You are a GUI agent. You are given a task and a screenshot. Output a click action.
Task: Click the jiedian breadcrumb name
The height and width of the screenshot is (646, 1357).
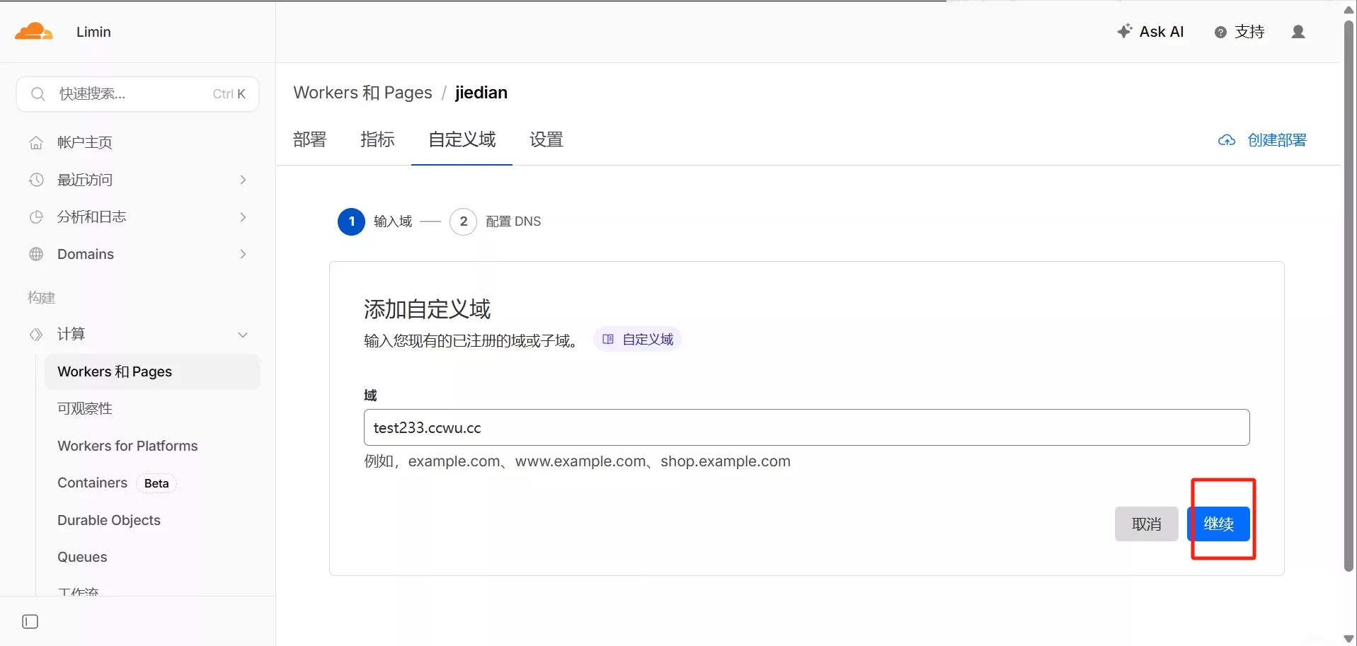pos(481,93)
